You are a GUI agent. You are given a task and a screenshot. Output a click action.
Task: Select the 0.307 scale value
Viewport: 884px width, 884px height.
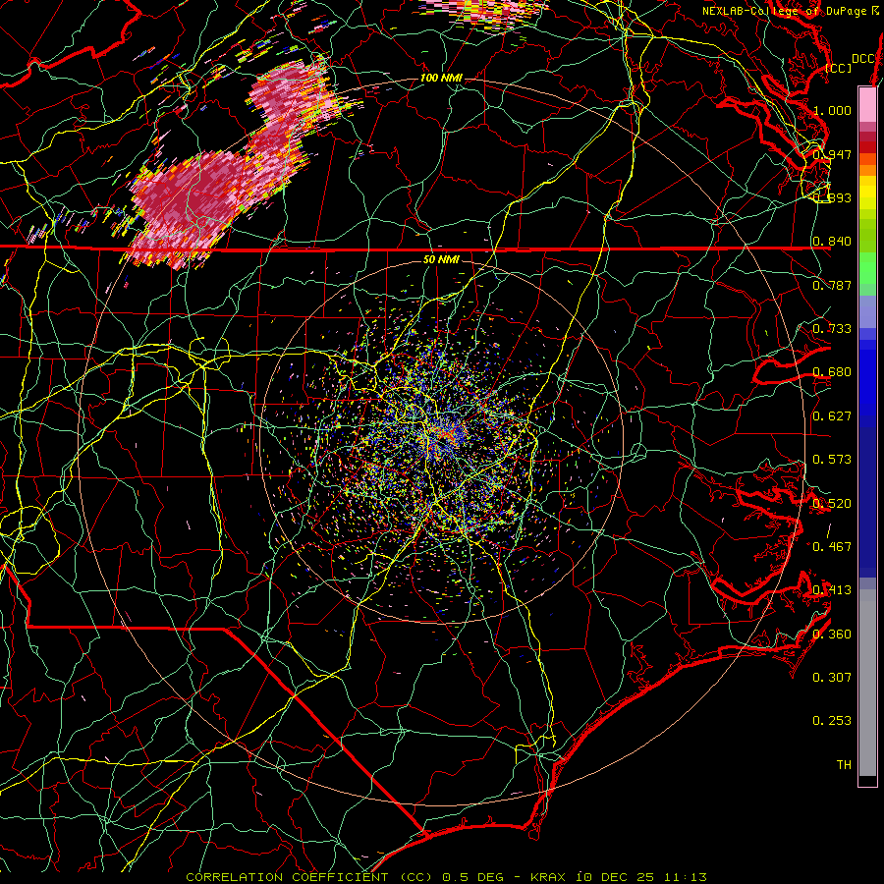click(832, 678)
